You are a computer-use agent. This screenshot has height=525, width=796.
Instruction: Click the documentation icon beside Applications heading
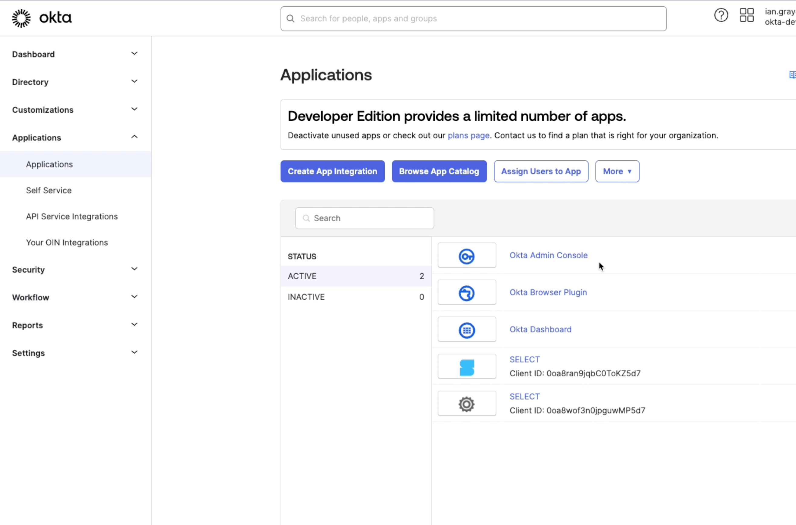point(792,75)
